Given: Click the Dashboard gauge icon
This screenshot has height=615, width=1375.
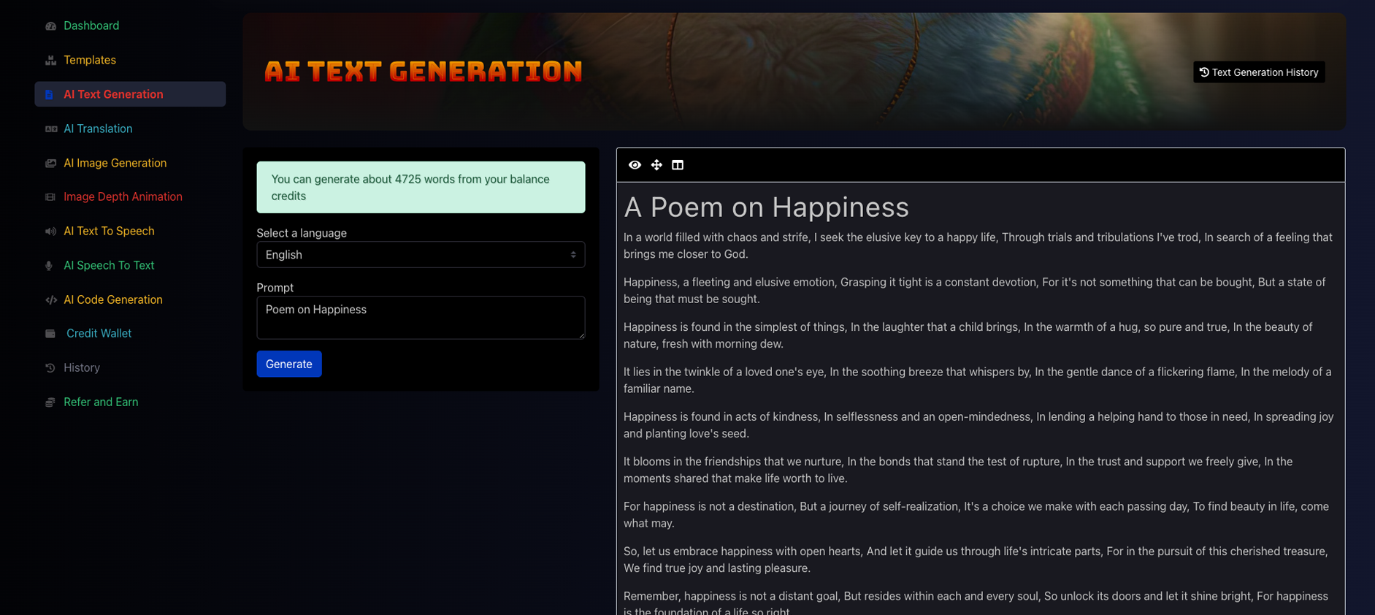Looking at the screenshot, I should coord(50,26).
